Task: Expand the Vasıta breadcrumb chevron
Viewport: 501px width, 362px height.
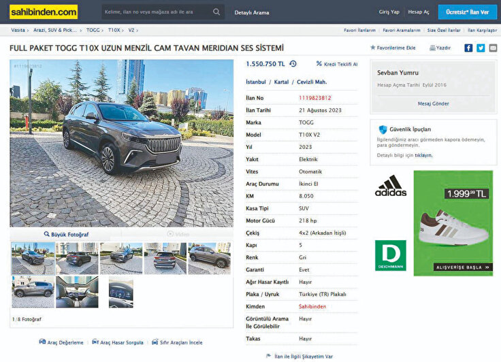Action: pyautogui.click(x=28, y=31)
